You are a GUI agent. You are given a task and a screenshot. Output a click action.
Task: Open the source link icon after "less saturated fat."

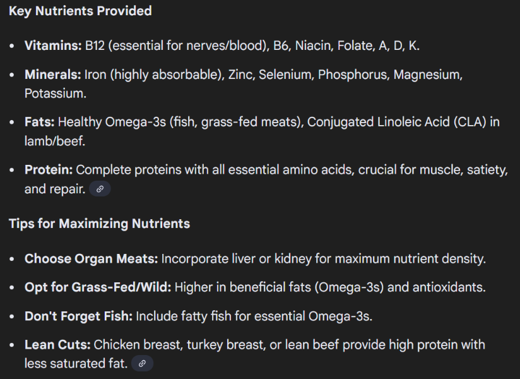tap(142, 363)
